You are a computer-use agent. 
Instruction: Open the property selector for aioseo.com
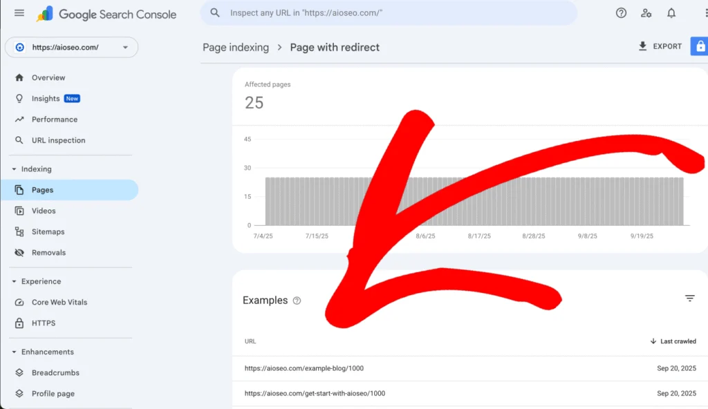[69, 47]
